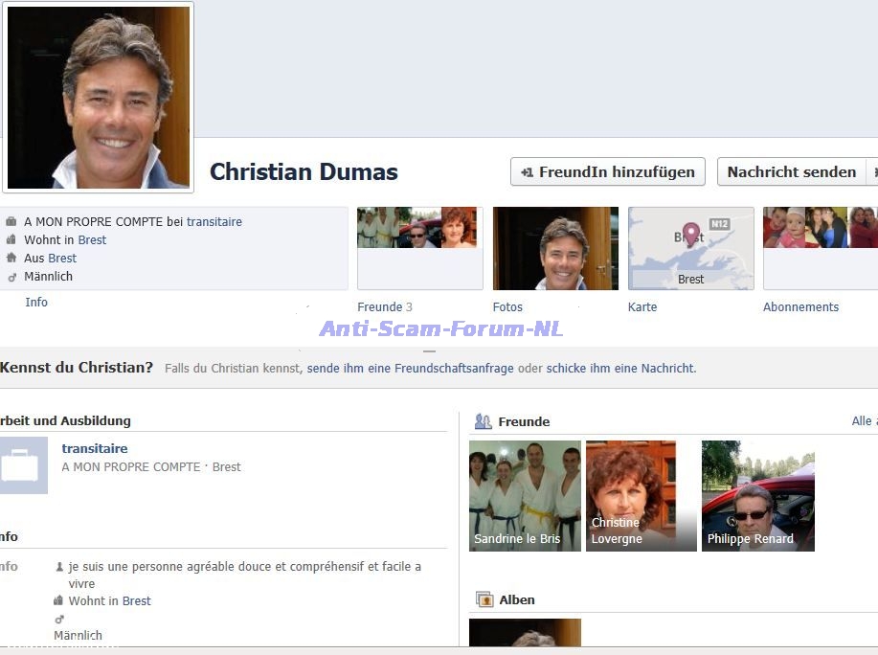Open the Abonnements tab label
The width and height of the screenshot is (878, 655).
[800, 307]
